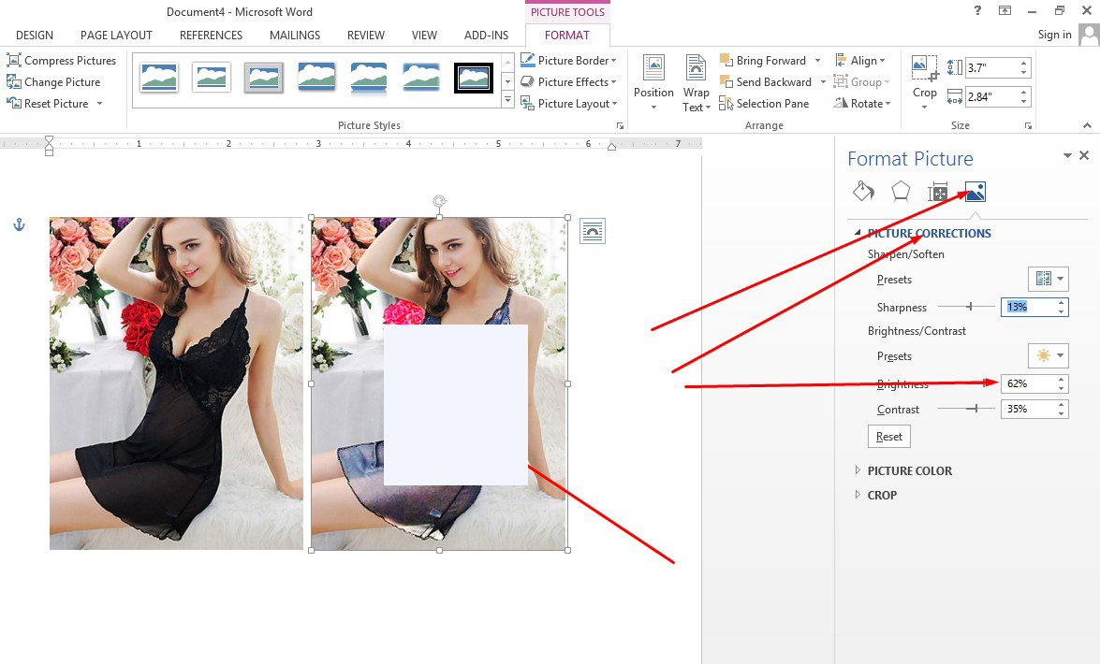
Task: Click the Reset Picture command
Action: click(x=48, y=104)
